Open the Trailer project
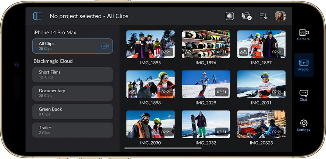This screenshot has width=326, height=159. pyautogui.click(x=73, y=130)
